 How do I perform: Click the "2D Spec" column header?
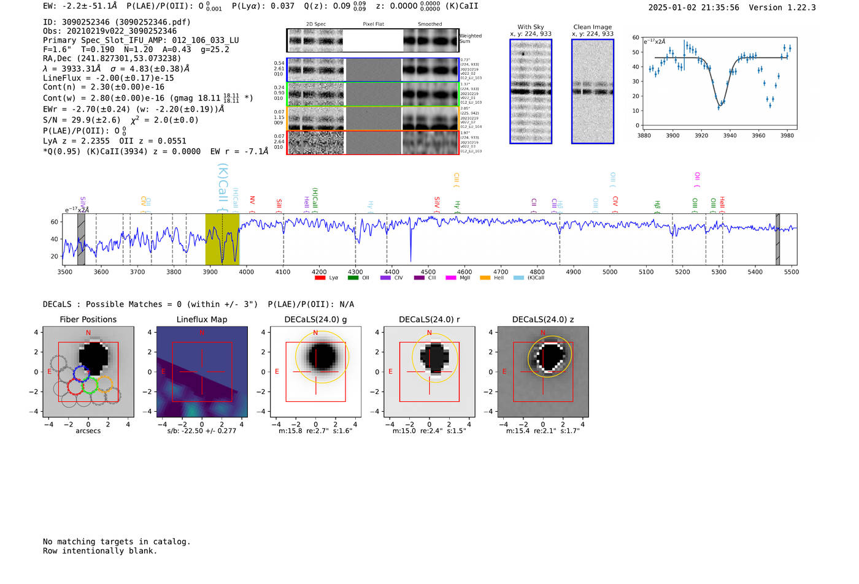(316, 24)
